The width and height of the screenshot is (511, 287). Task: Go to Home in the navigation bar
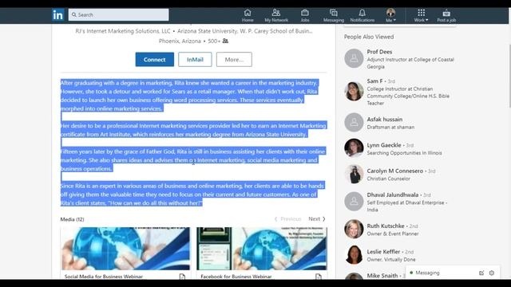[x=248, y=16]
